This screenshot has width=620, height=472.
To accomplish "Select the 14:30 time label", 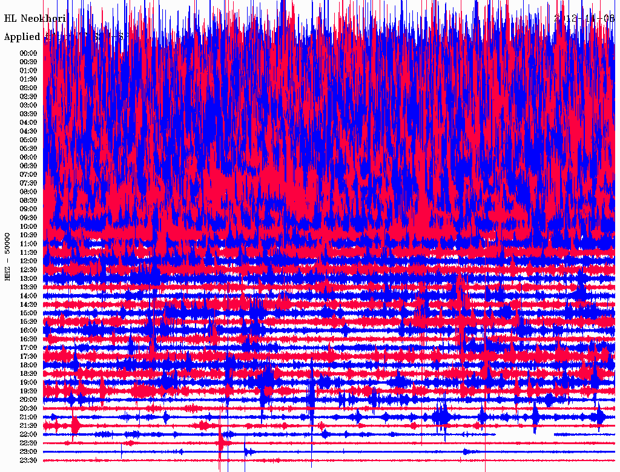I will point(28,304).
